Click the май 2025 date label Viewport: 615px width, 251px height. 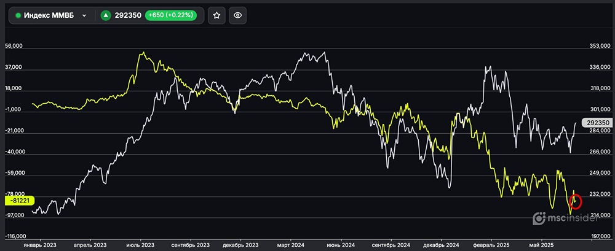pos(541,245)
